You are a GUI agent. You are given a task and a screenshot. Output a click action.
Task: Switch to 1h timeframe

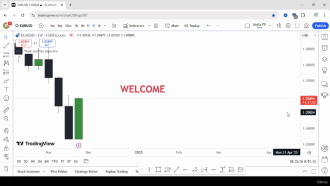(76, 26)
